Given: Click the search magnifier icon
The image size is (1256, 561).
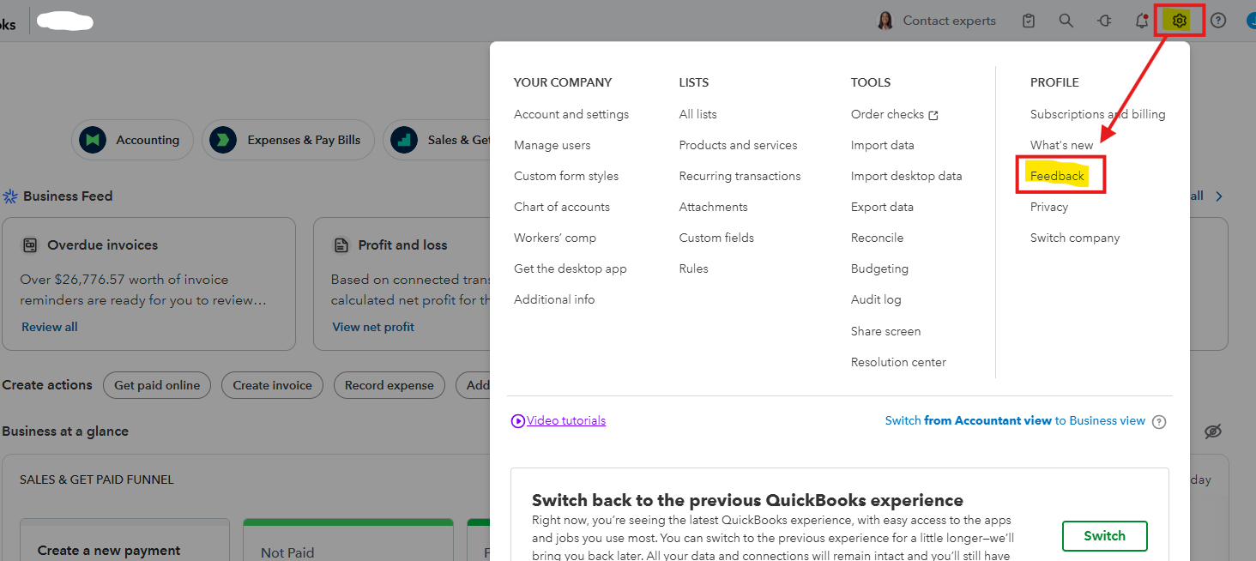Looking at the screenshot, I should tap(1066, 21).
